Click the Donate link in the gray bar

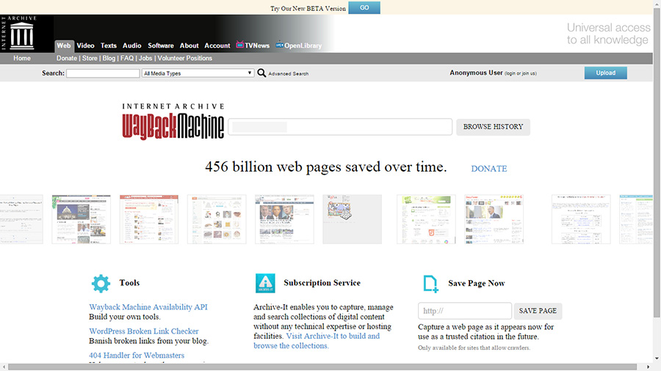(x=67, y=58)
